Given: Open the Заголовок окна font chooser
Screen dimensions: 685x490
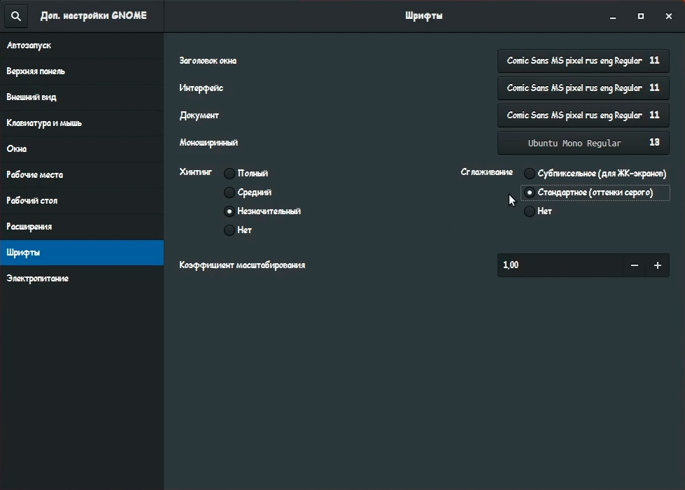Looking at the screenshot, I should click(x=583, y=61).
